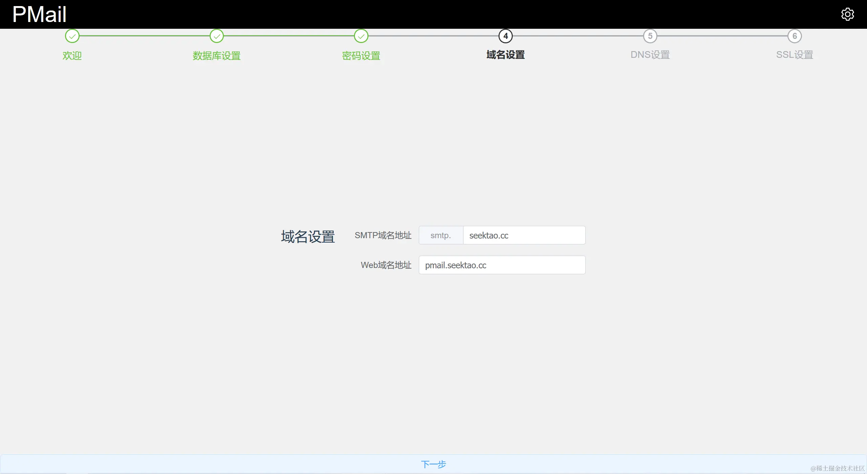Open the 数据库设置 wizard step

217,55
